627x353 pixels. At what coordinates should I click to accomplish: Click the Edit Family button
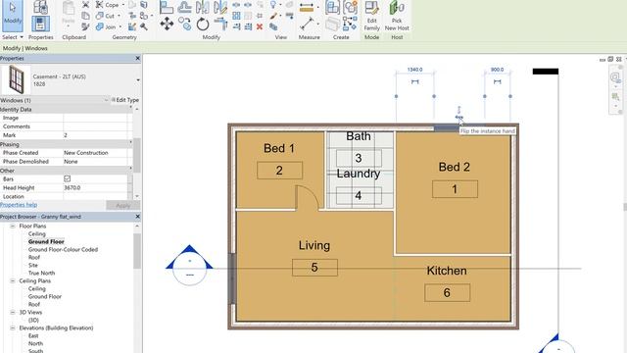372,16
